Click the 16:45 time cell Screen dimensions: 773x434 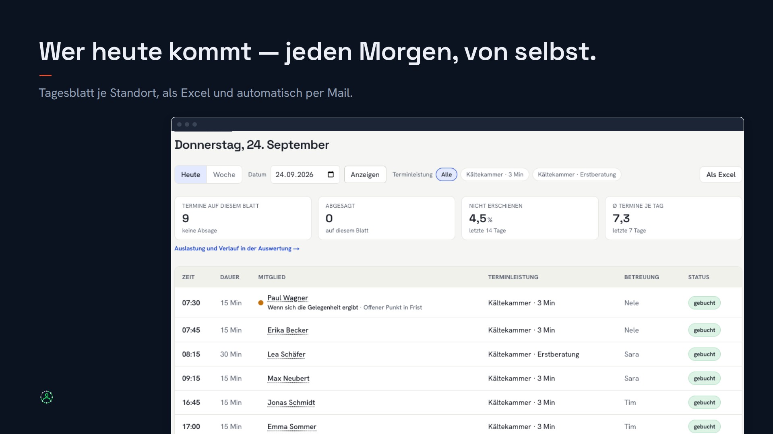click(x=191, y=402)
